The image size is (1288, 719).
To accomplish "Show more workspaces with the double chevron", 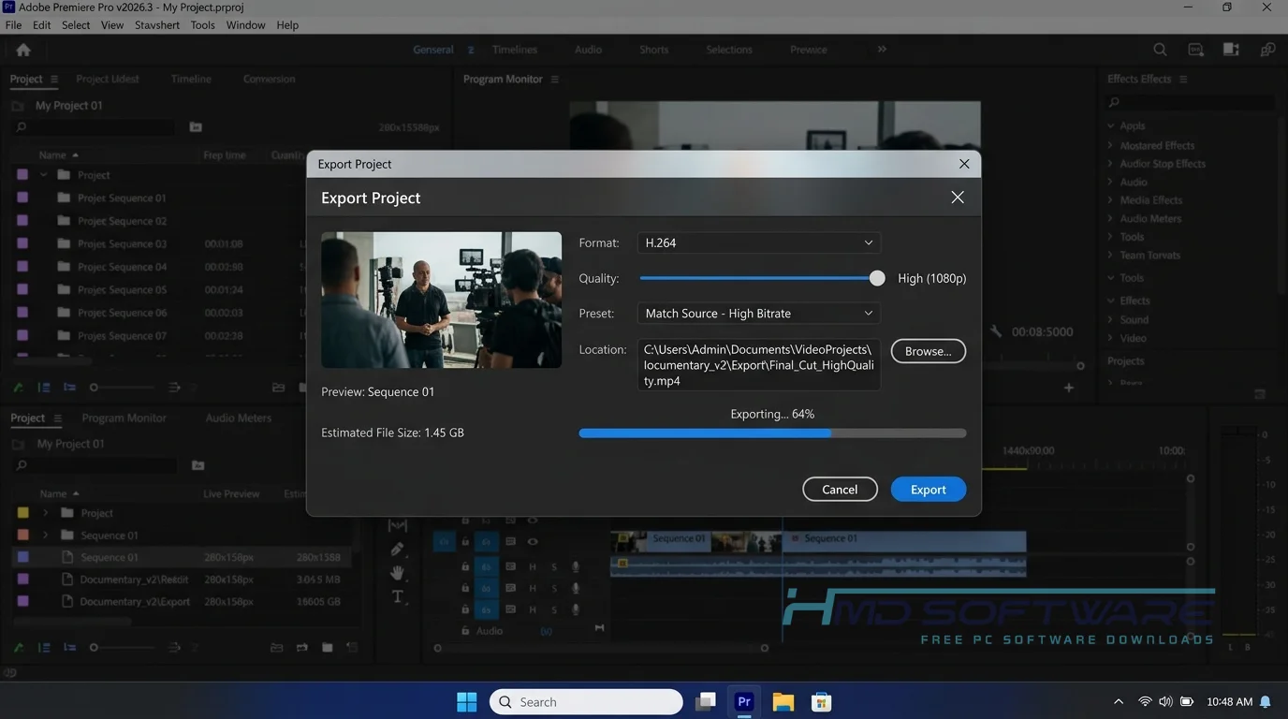I will [x=882, y=50].
